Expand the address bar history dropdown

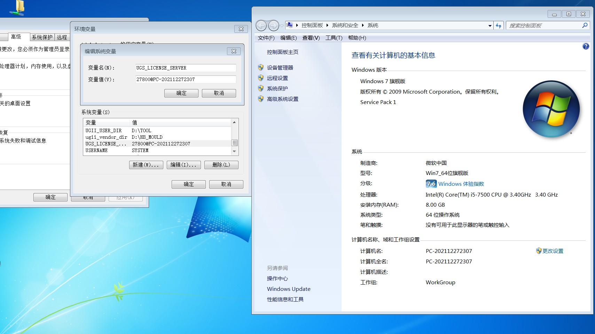coord(490,25)
